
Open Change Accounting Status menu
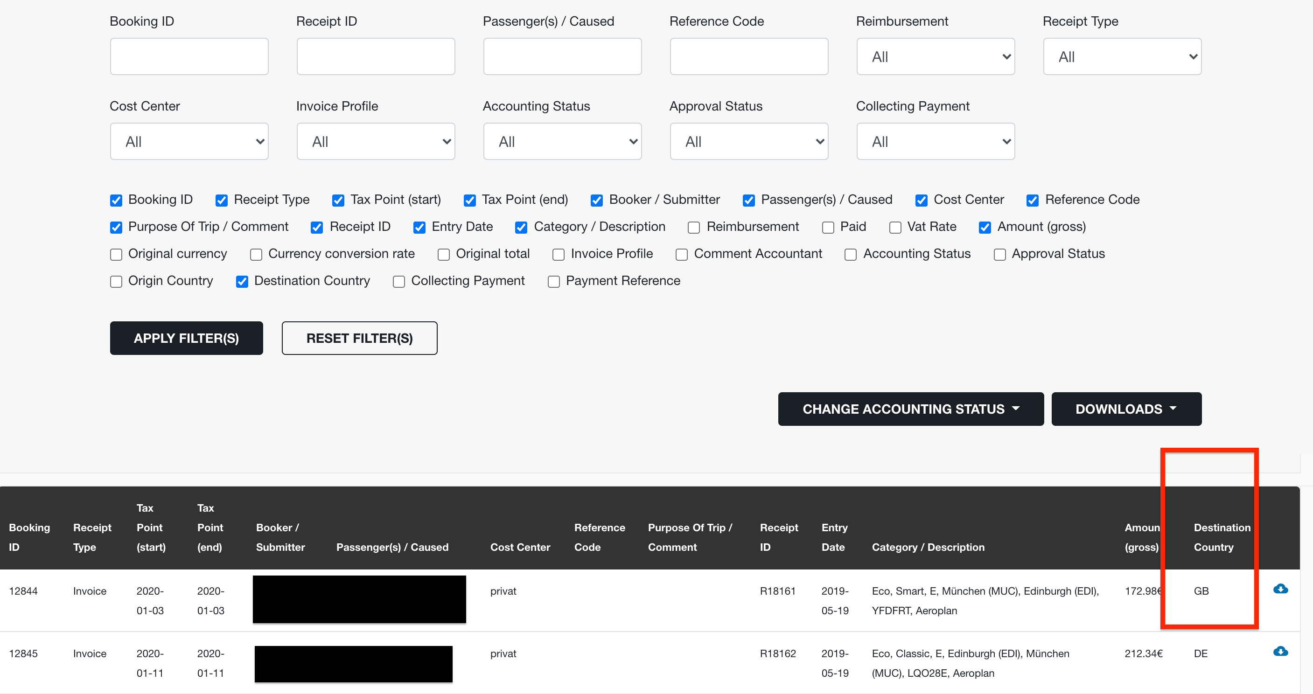910,409
